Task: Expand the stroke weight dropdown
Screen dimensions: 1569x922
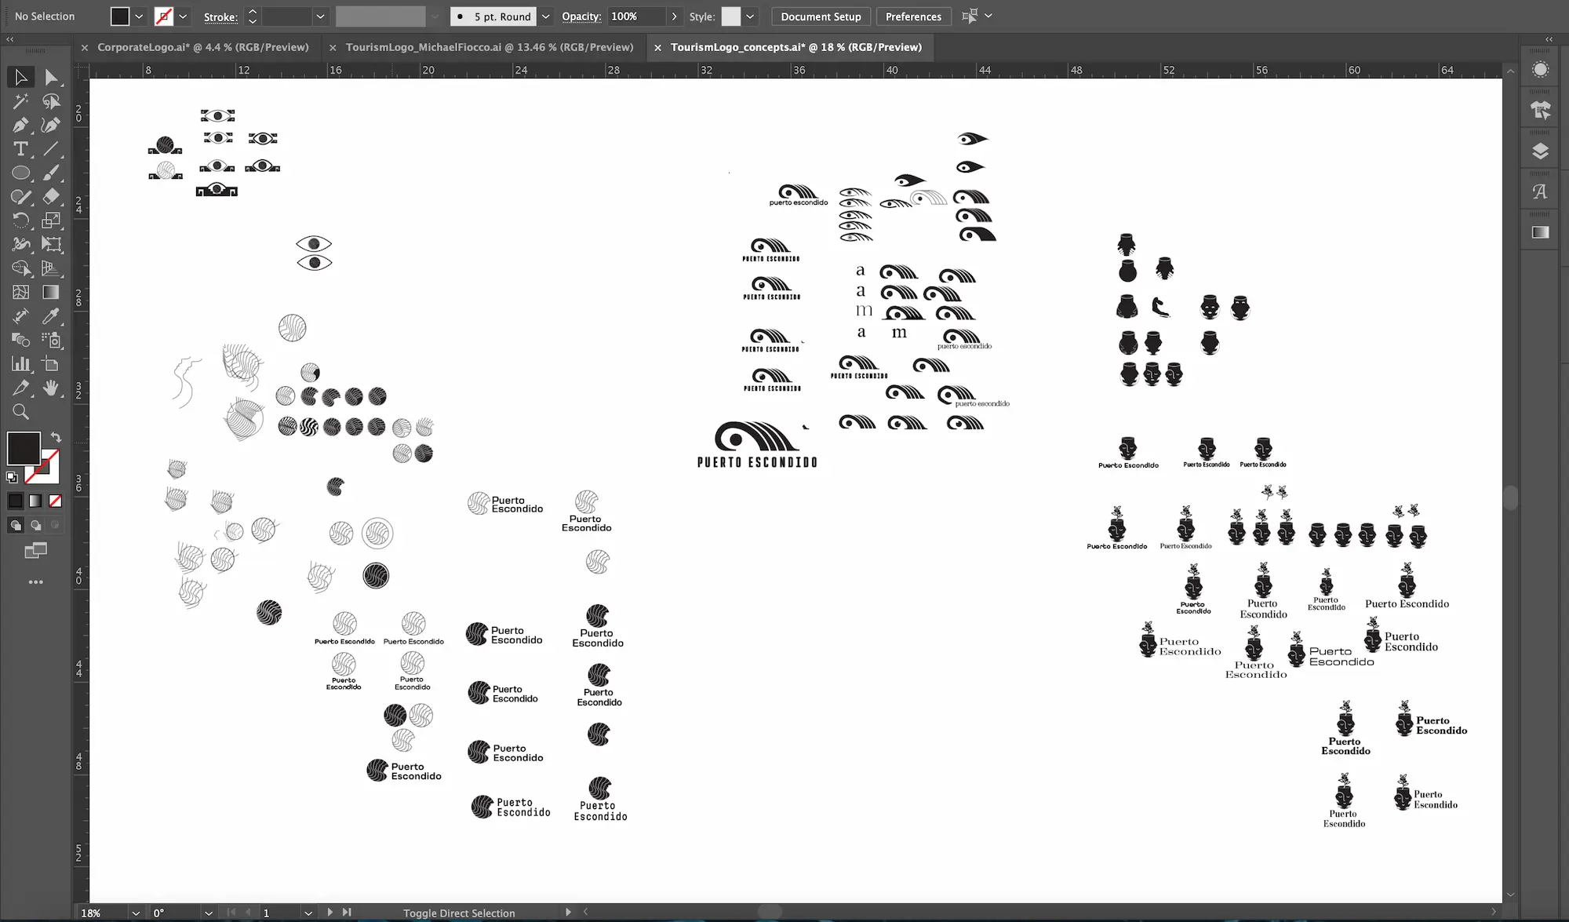Action: (320, 16)
